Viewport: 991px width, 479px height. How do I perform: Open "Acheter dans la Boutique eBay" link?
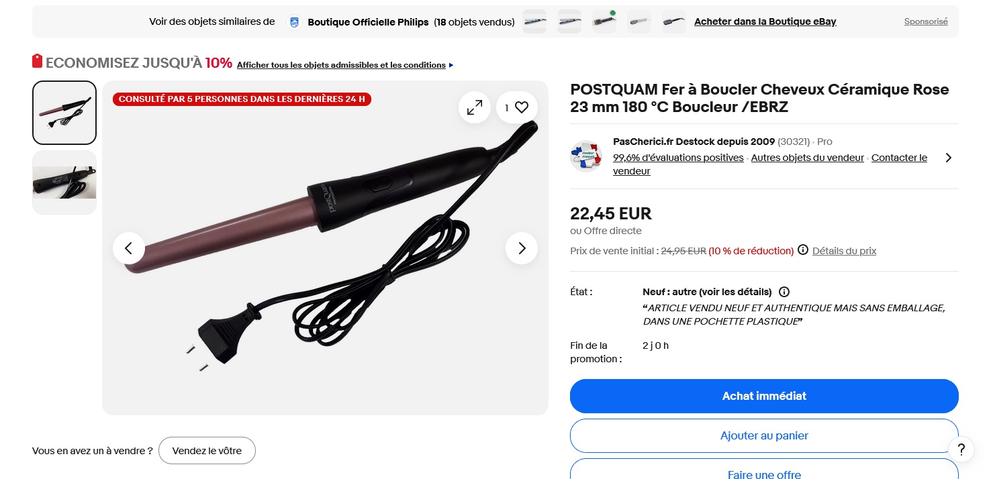pyautogui.click(x=765, y=21)
